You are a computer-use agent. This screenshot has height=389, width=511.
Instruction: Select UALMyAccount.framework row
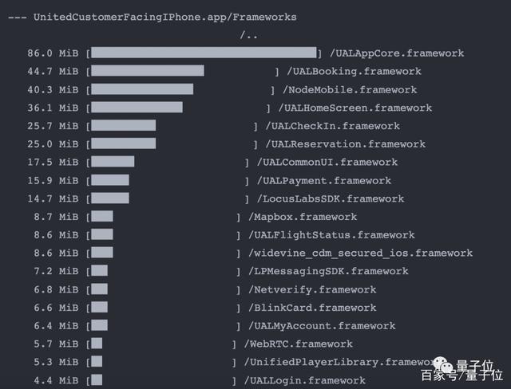(x=322, y=326)
